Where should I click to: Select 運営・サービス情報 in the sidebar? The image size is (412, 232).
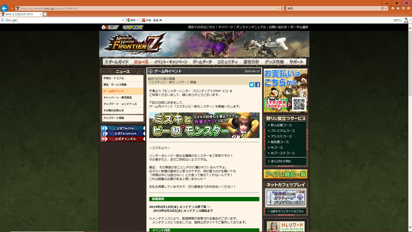coord(123,85)
